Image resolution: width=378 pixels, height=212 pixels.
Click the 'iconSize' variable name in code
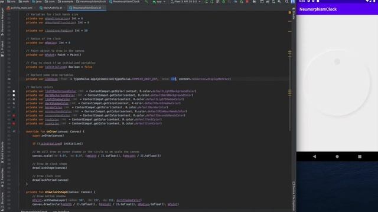(x=51, y=79)
